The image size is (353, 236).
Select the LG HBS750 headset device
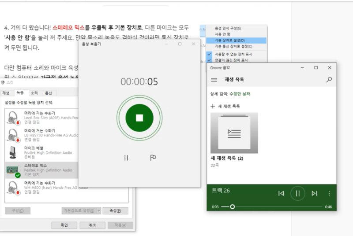pyautogui.click(x=42, y=135)
